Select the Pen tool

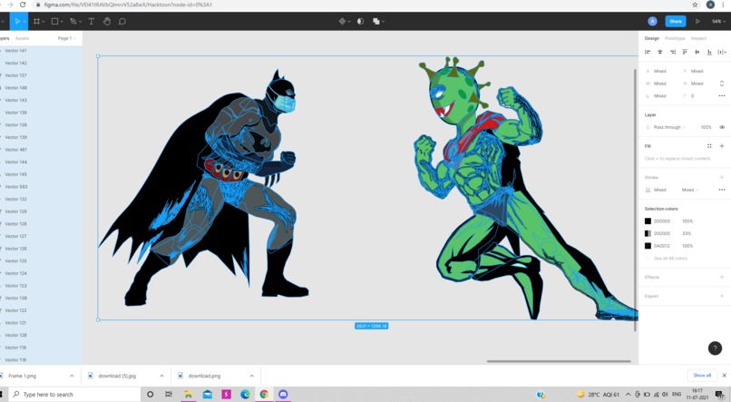(73, 22)
